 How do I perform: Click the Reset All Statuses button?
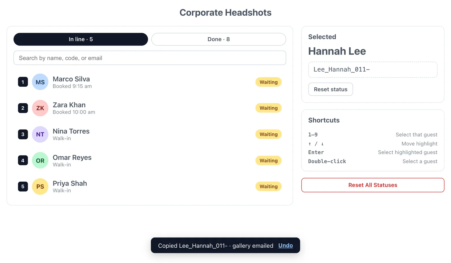(x=373, y=185)
